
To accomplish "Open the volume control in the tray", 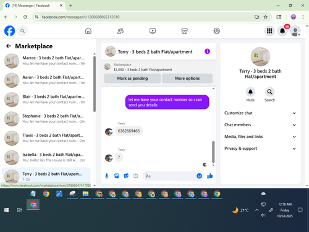I will pyautogui.click(x=263, y=215).
